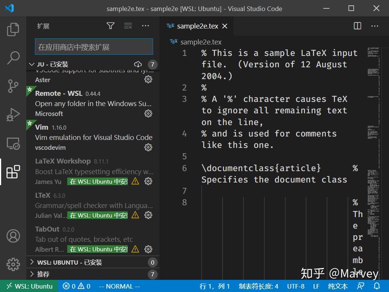
Task: Focus the extension marketplace search box
Action: point(94,47)
